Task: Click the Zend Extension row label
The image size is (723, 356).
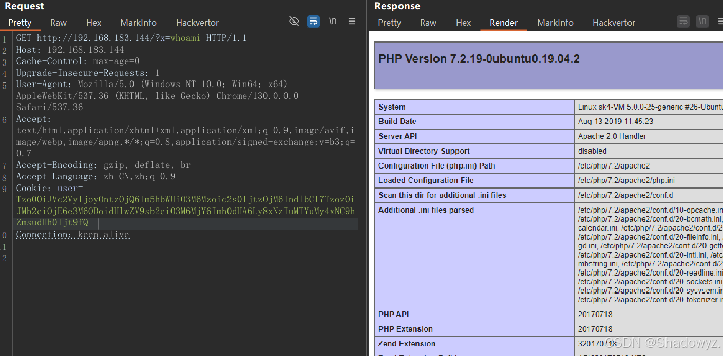Action: [407, 343]
